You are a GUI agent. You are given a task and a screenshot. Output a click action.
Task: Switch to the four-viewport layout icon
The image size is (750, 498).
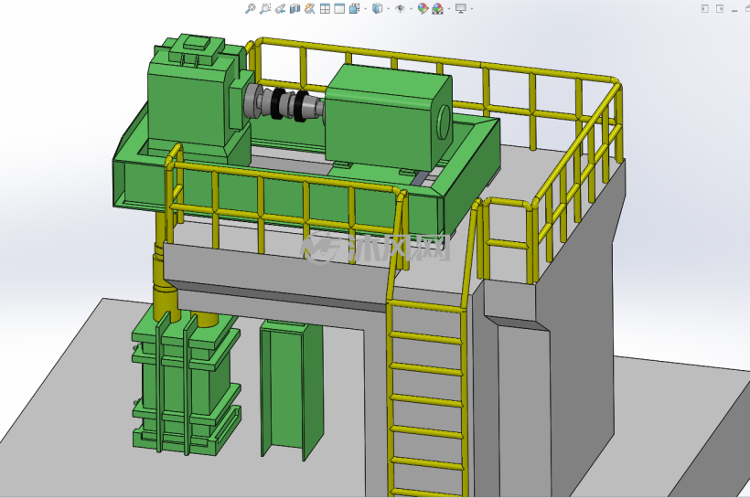pos(325,8)
